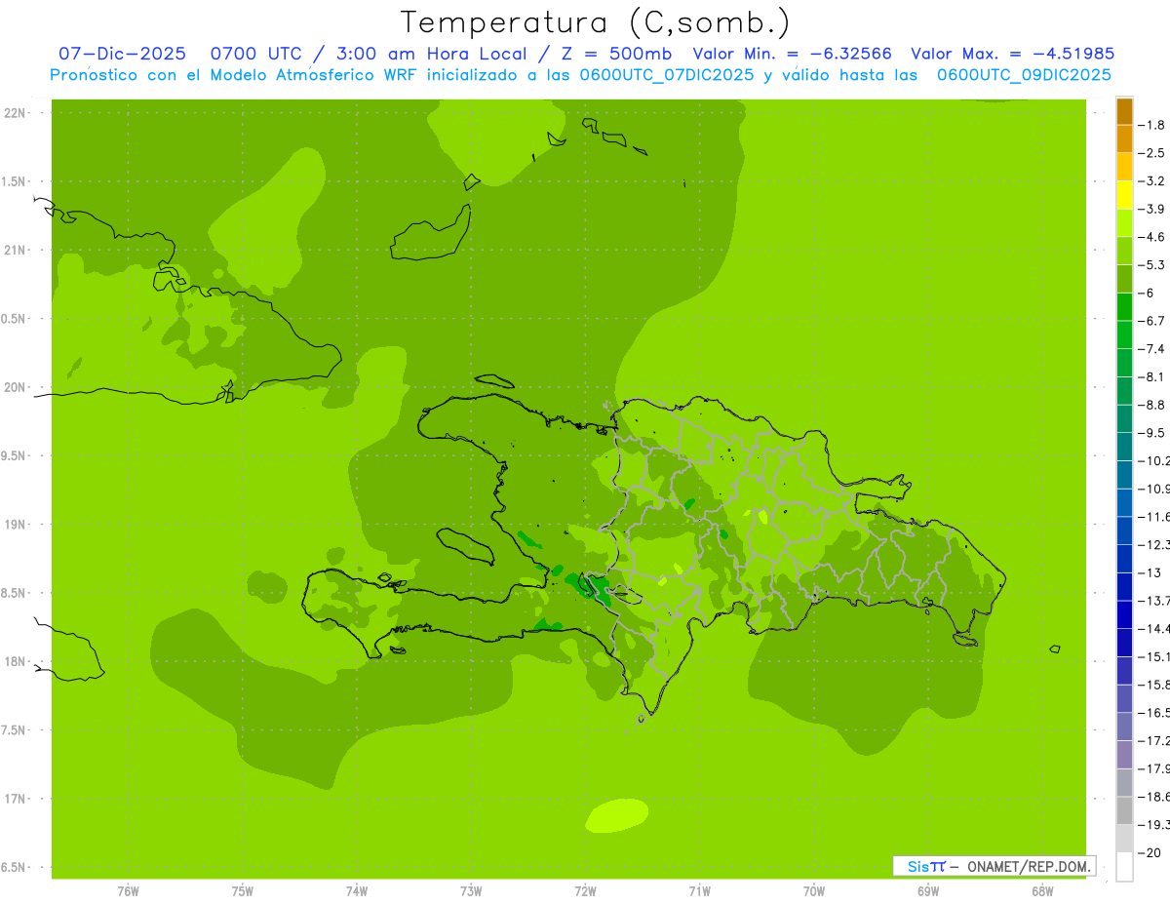1170x904 pixels.
Task: Click the '-3.9' colorbar value
Action: click(x=1152, y=209)
